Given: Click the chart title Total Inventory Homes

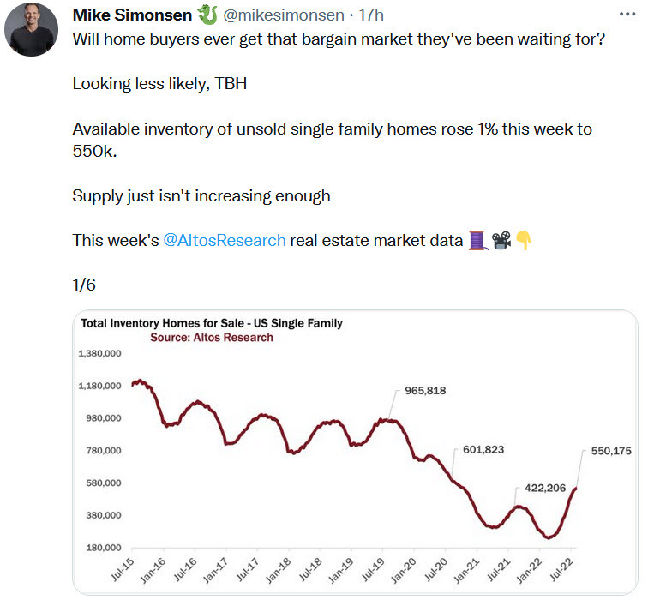Looking at the screenshot, I should pos(212,323).
